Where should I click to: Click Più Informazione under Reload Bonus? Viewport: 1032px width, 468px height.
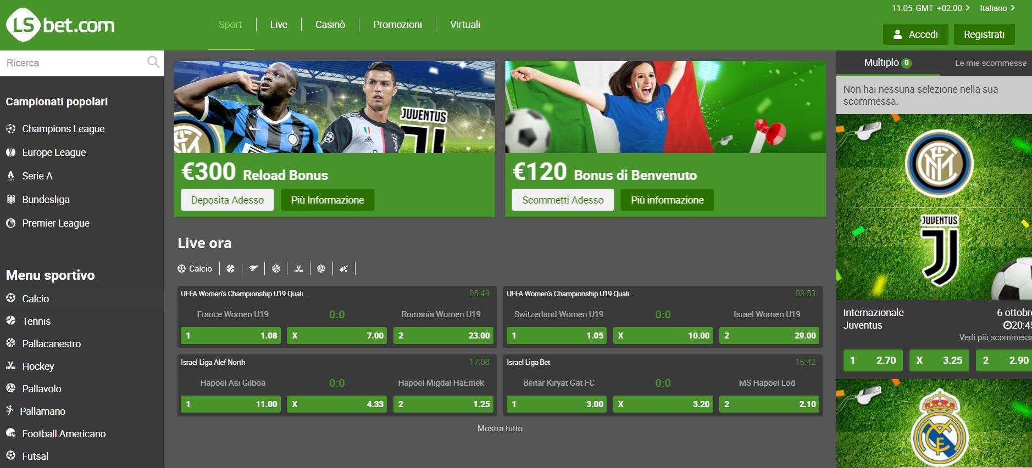tap(328, 200)
